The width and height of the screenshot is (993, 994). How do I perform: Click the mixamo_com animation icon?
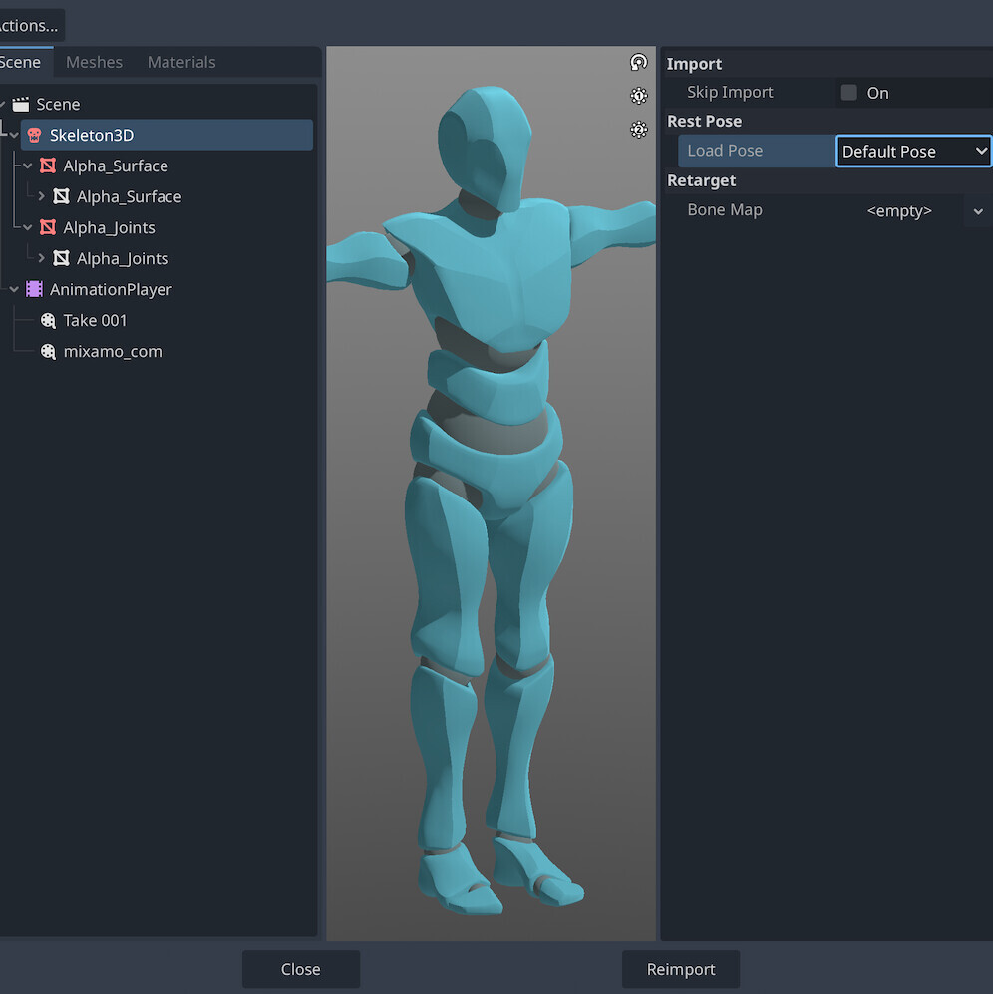click(48, 351)
